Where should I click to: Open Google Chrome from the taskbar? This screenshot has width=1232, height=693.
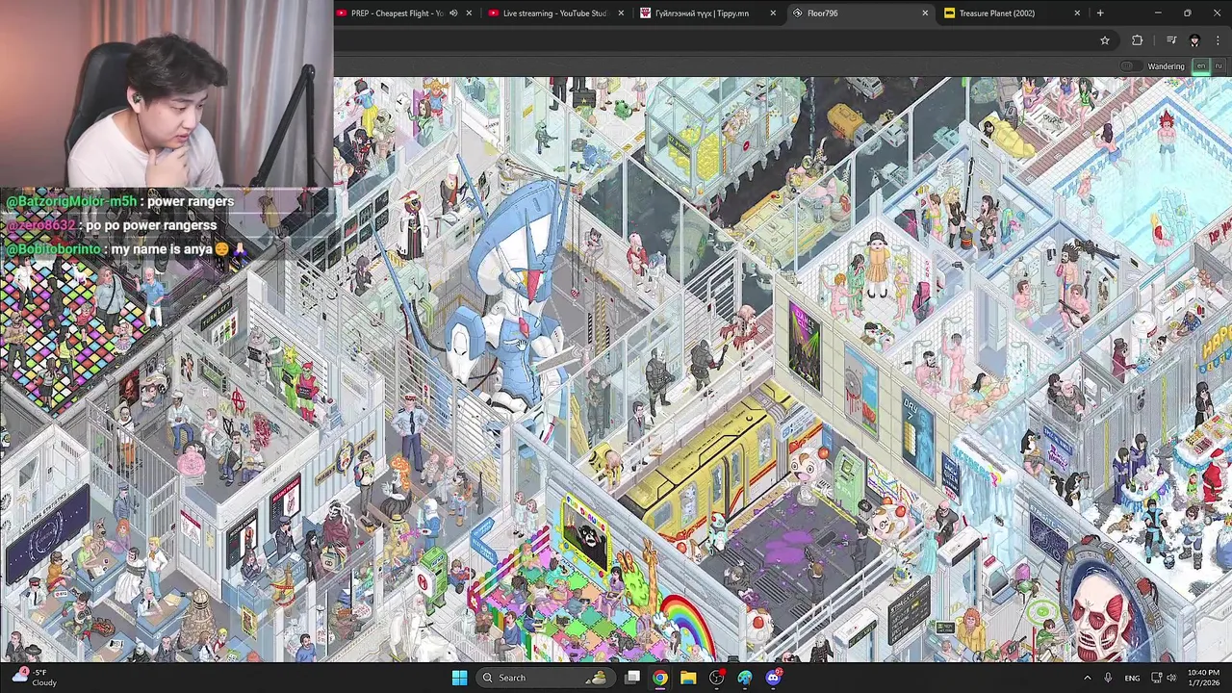click(660, 678)
